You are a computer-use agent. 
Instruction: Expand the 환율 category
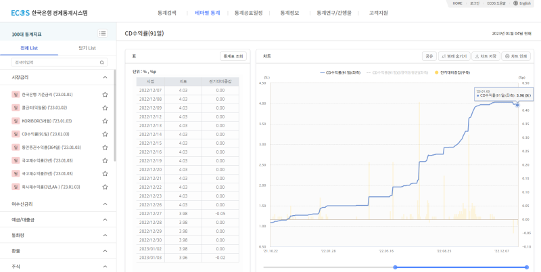point(105,250)
